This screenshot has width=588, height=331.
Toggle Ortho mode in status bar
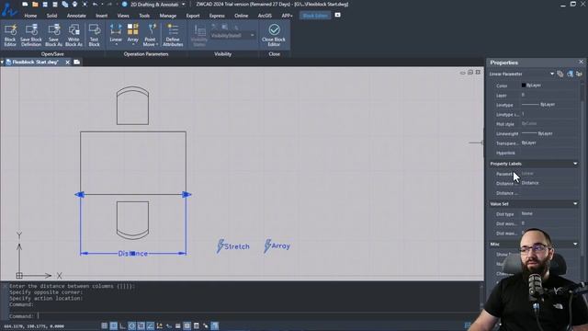tap(122, 325)
